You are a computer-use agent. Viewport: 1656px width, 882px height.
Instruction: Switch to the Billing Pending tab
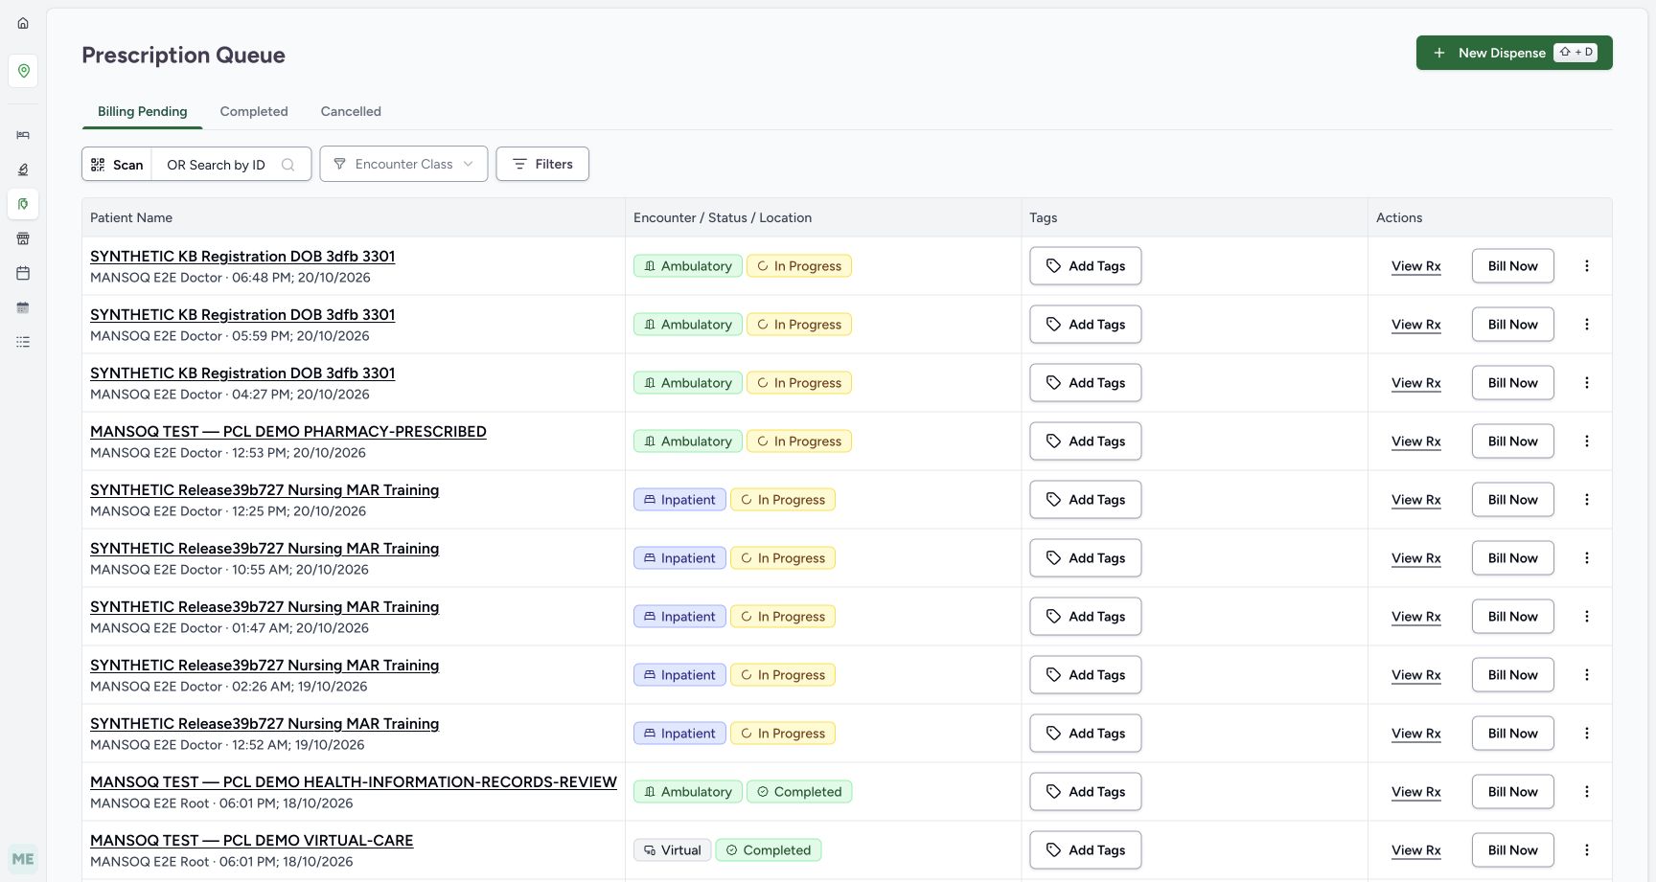click(143, 111)
